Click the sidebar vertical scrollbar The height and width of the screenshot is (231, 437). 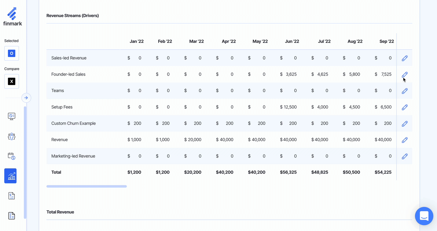coord(25,162)
